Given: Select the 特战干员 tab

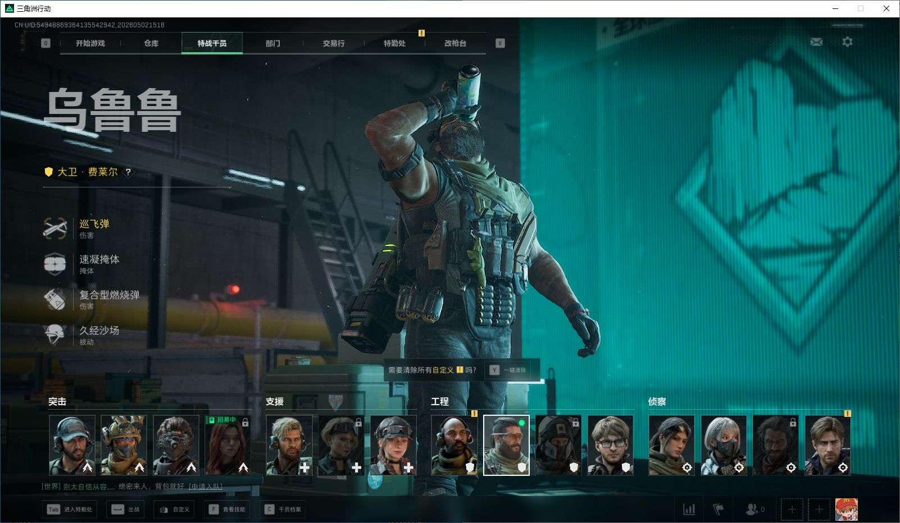Looking at the screenshot, I should 212,43.
